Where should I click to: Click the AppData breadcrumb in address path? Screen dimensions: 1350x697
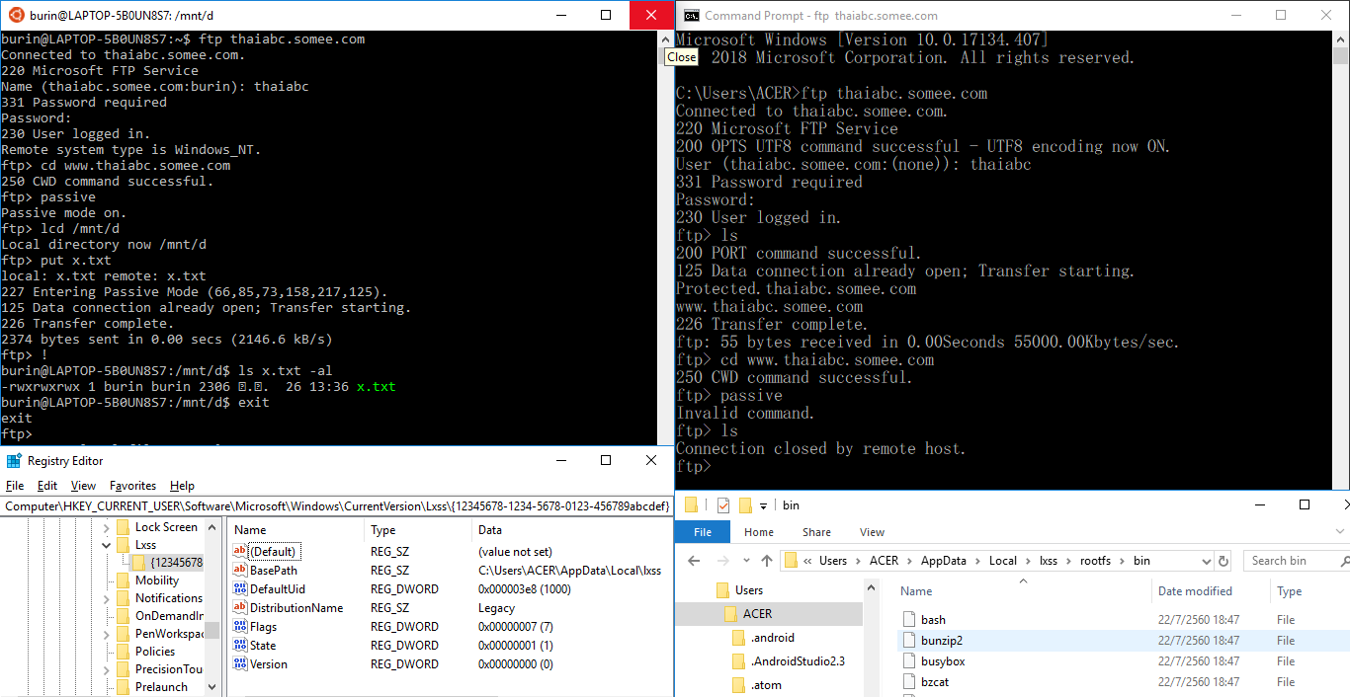944,561
